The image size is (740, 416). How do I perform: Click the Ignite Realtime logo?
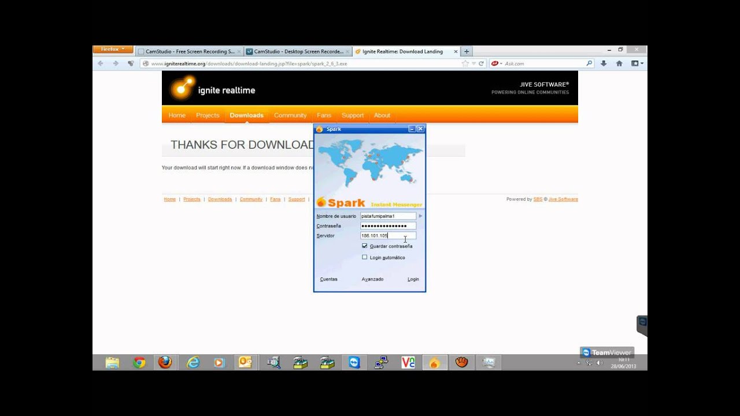pyautogui.click(x=212, y=89)
